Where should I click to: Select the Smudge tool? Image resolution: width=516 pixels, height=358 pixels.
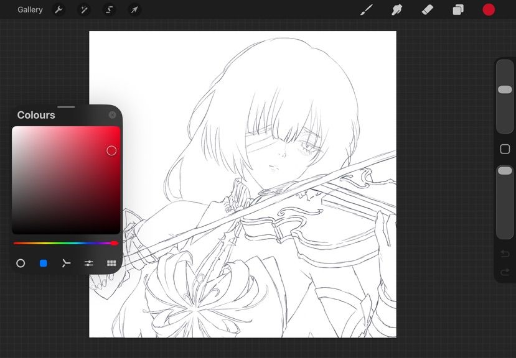[397, 10]
